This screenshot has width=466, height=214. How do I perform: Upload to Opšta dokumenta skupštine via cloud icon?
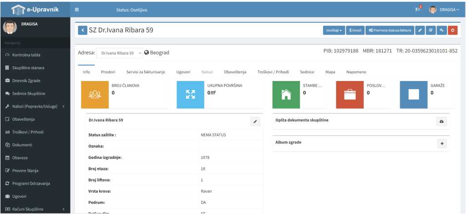point(442,121)
